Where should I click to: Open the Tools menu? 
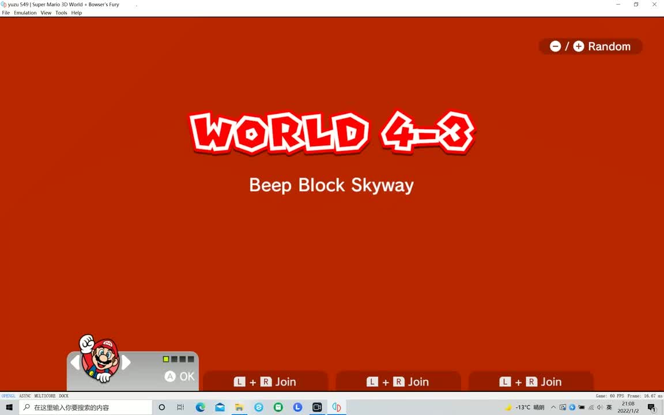pyautogui.click(x=61, y=13)
